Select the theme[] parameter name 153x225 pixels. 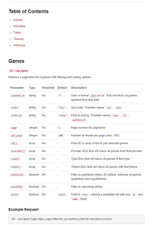(16, 167)
